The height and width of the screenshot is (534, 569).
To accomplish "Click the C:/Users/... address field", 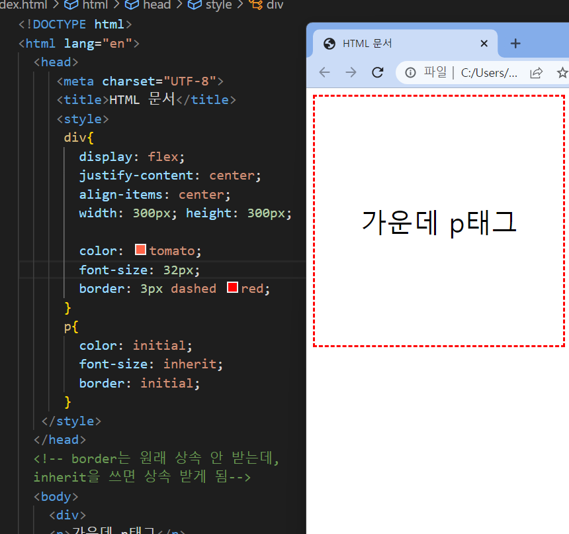I will (489, 73).
